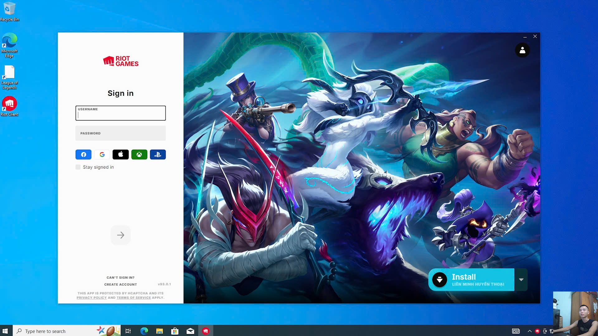Click the Install Liên Minh Huyền Thoại button
The image size is (598, 336).
pos(471,279)
